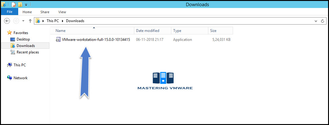
Task: Switch to the View ribbon tab
Action: point(62,12)
